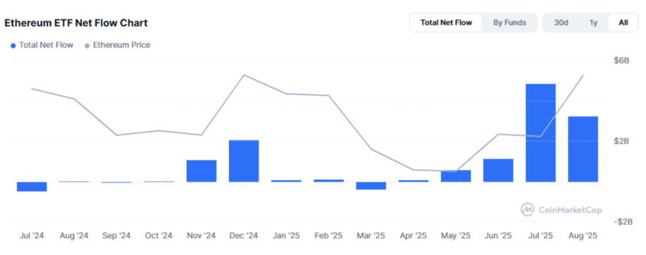Click the May '25 net flow bar

click(x=455, y=176)
